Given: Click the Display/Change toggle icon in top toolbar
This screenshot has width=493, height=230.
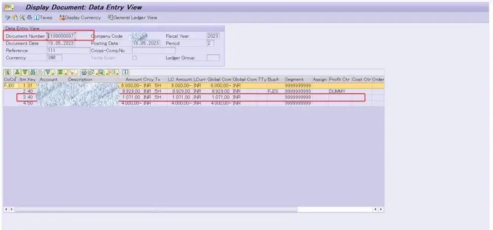Looking at the screenshot, I should click(x=8, y=17).
